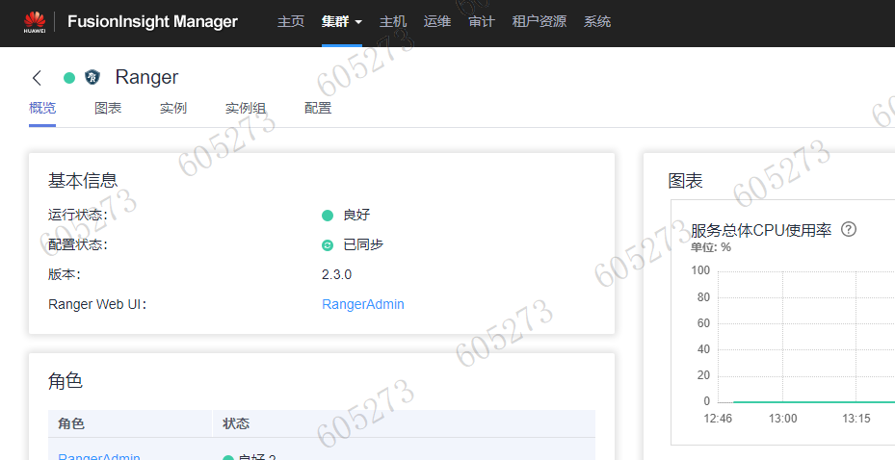Click the Ranger shield service icon
Image resolution: width=895 pixels, height=460 pixels.
coord(92,77)
